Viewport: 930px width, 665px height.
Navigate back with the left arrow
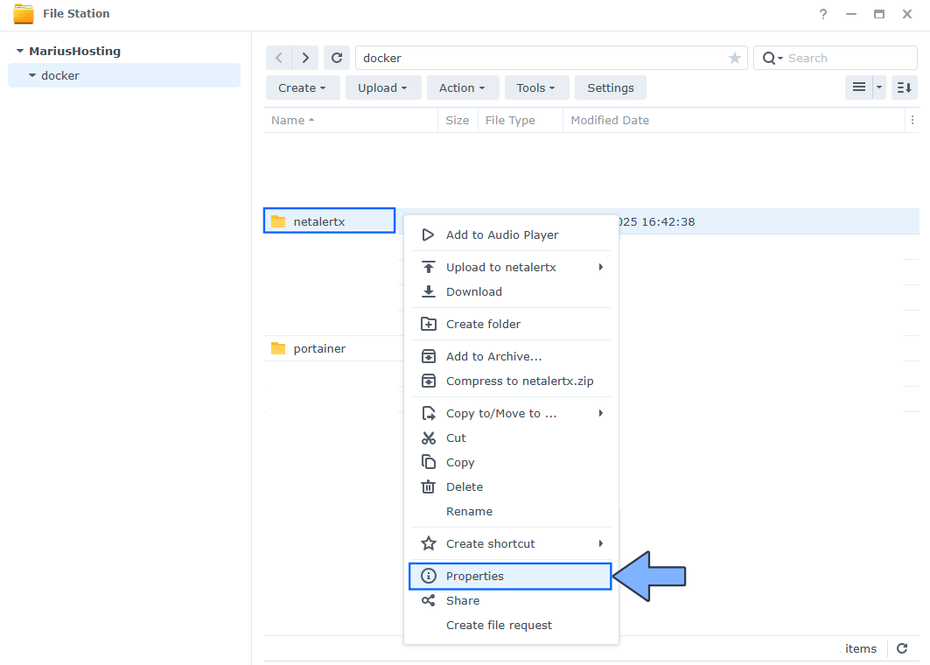(x=278, y=58)
